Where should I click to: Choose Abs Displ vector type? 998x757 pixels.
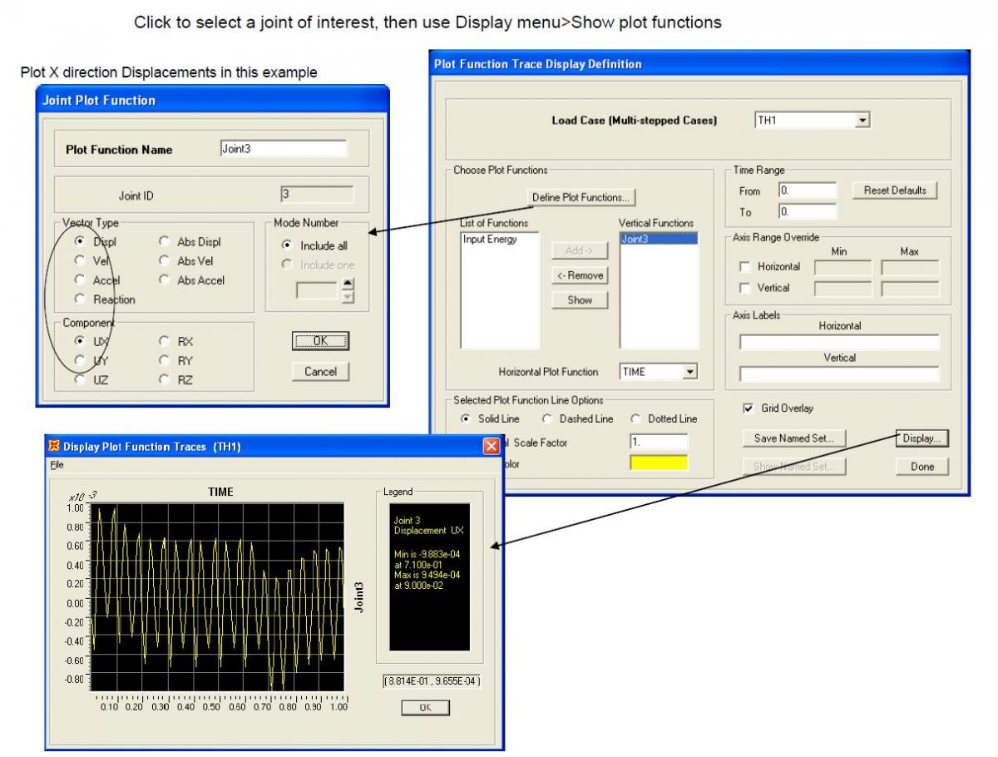[164, 241]
